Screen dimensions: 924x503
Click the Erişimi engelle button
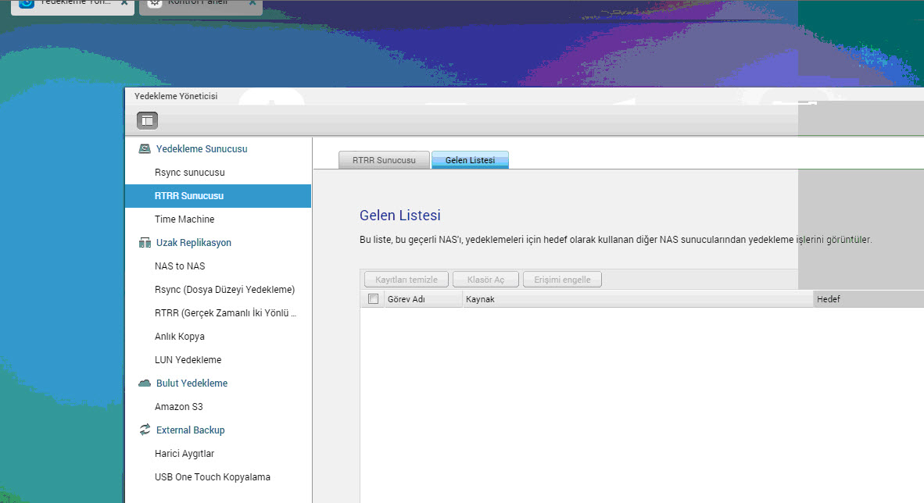coord(562,280)
